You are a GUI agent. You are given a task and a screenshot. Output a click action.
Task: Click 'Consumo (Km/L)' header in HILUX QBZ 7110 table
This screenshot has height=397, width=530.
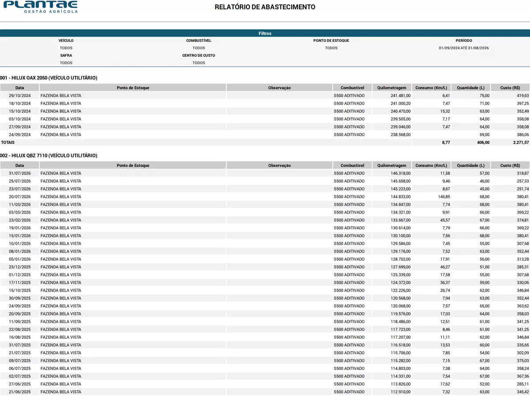click(x=432, y=165)
